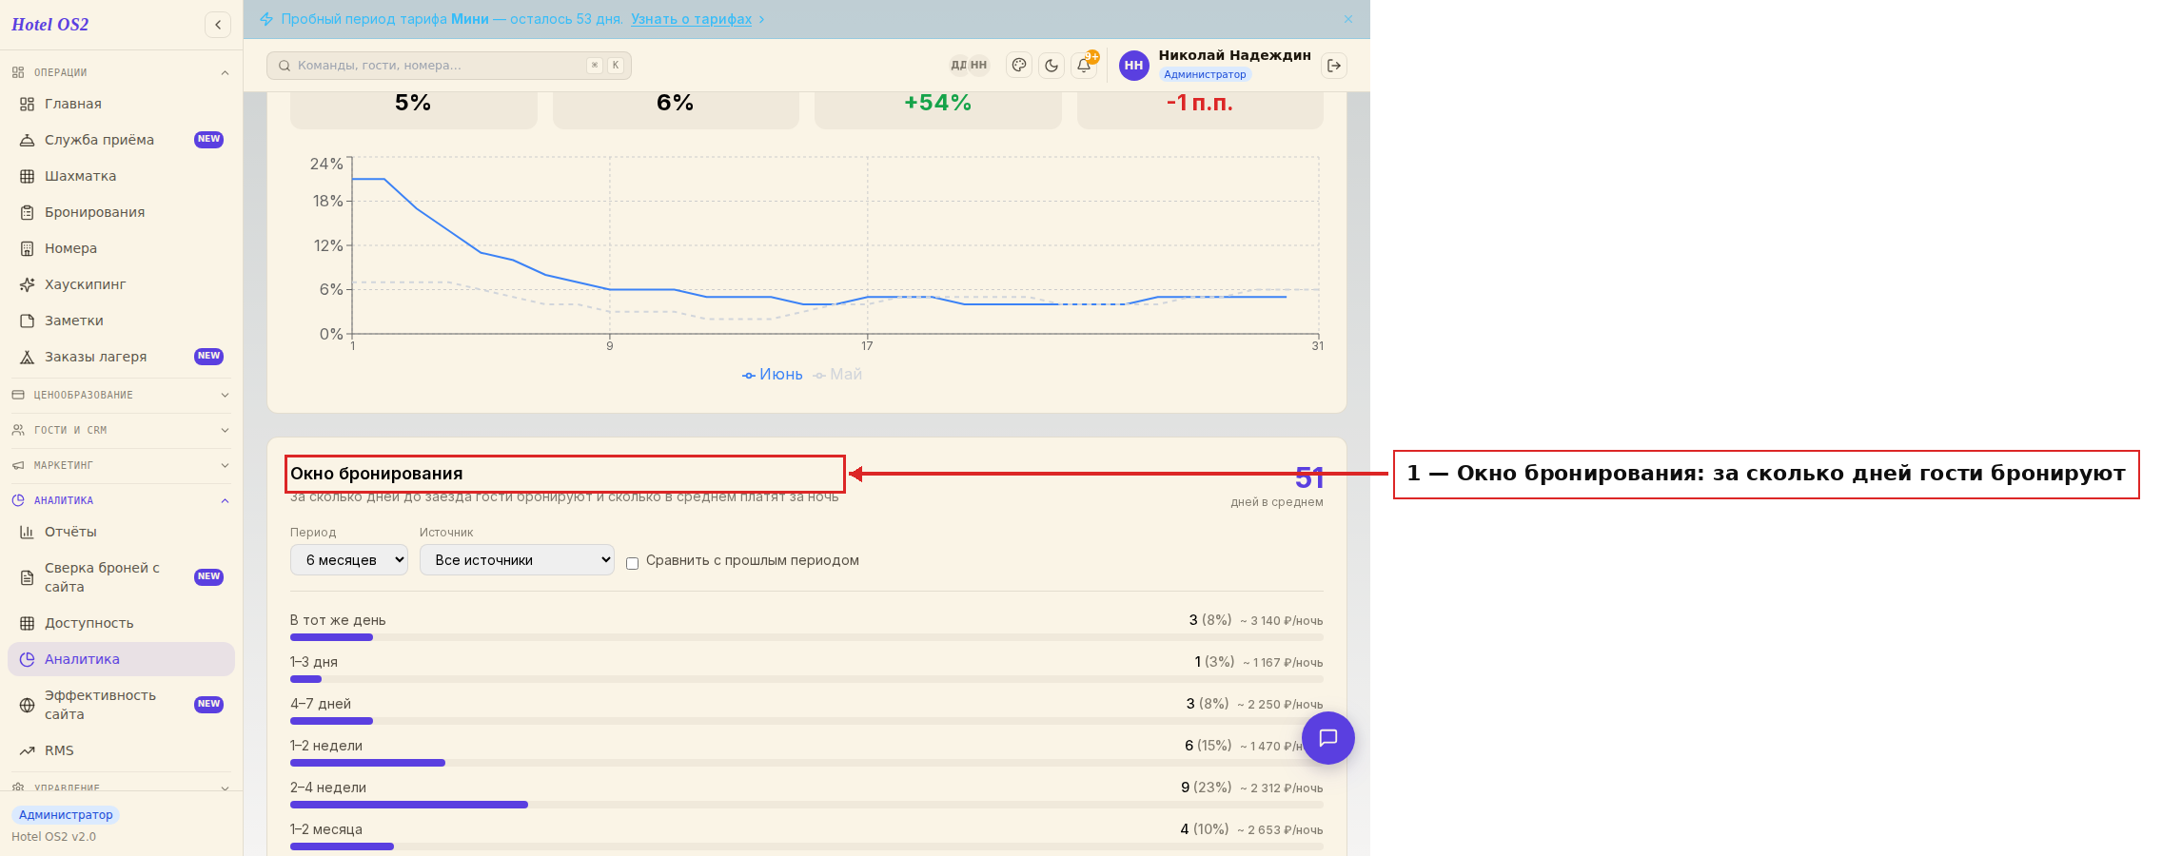Image resolution: width=2162 pixels, height=856 pixels.
Task: Toggle Июнь series in chart legend
Action: (773, 375)
